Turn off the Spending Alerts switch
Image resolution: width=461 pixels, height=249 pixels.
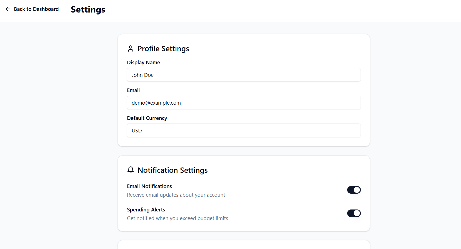pos(354,213)
